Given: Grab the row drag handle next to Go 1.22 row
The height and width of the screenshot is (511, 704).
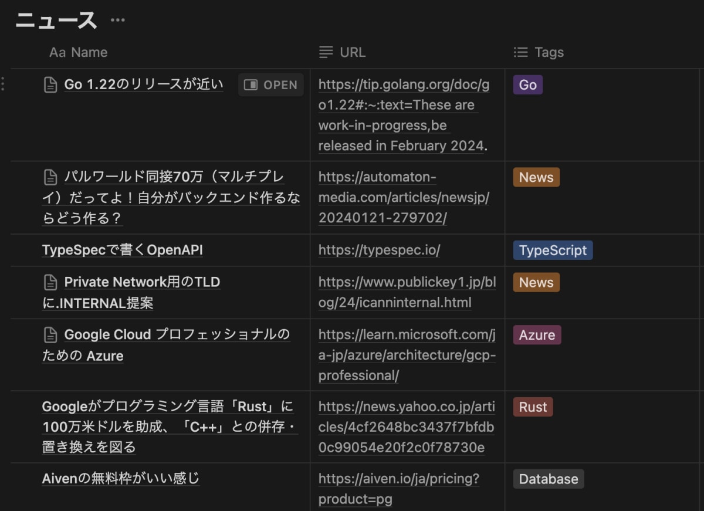Looking at the screenshot, I should tap(3, 84).
